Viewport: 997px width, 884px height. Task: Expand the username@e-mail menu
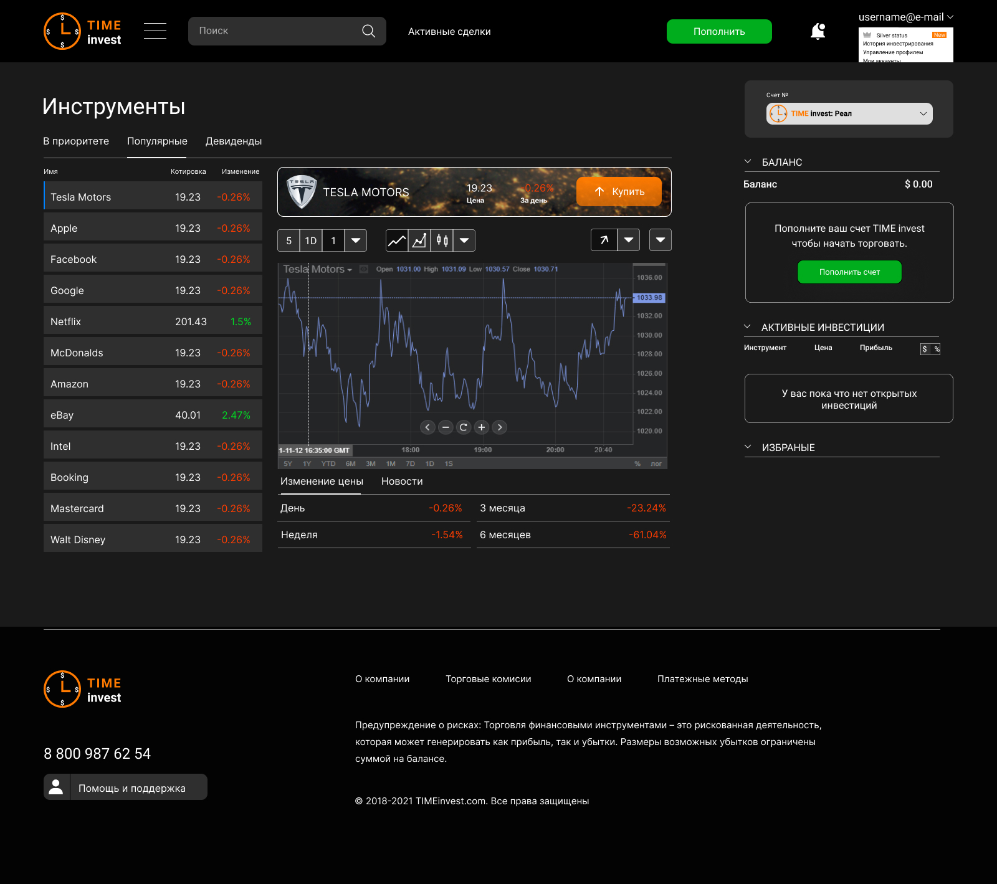(906, 17)
